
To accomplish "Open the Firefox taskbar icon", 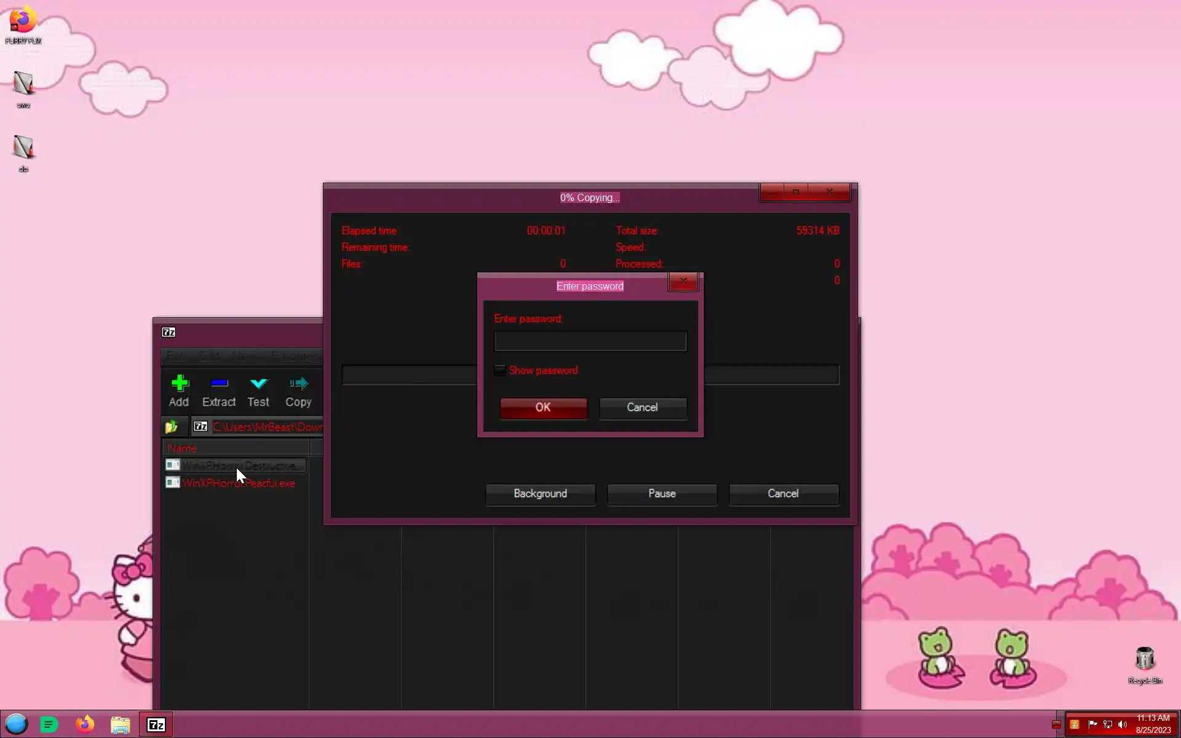I will [85, 724].
